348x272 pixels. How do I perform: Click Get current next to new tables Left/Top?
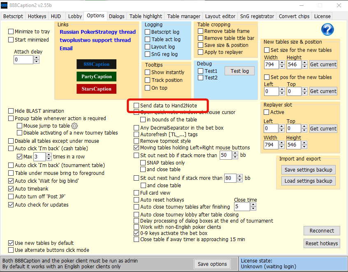[323, 91]
